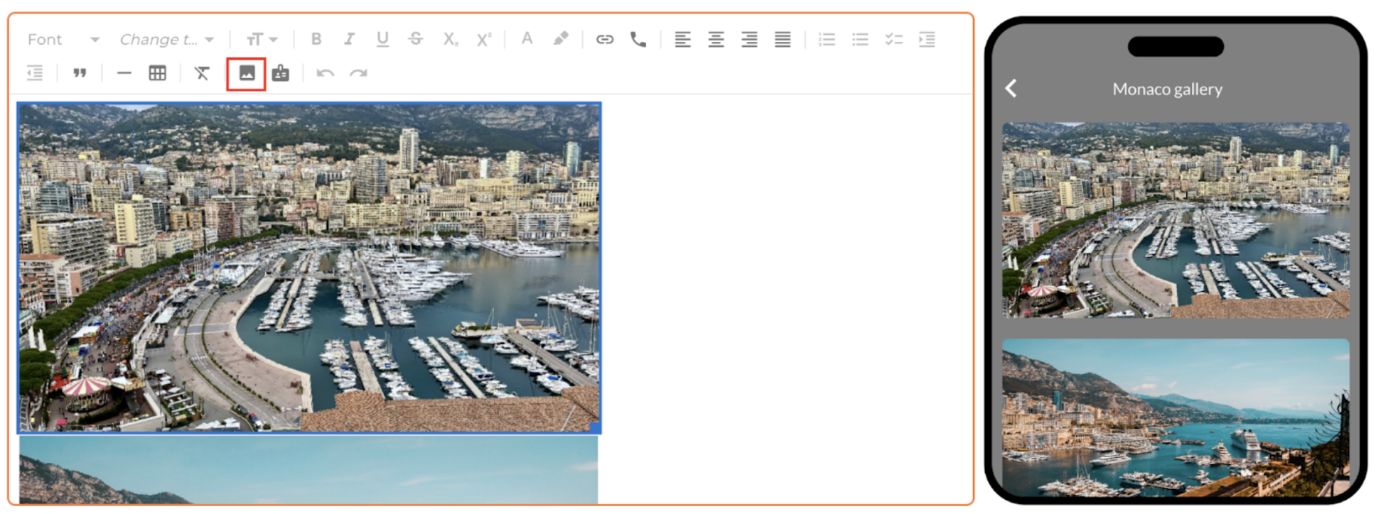
Task: Toggle underline formatting
Action: click(382, 39)
